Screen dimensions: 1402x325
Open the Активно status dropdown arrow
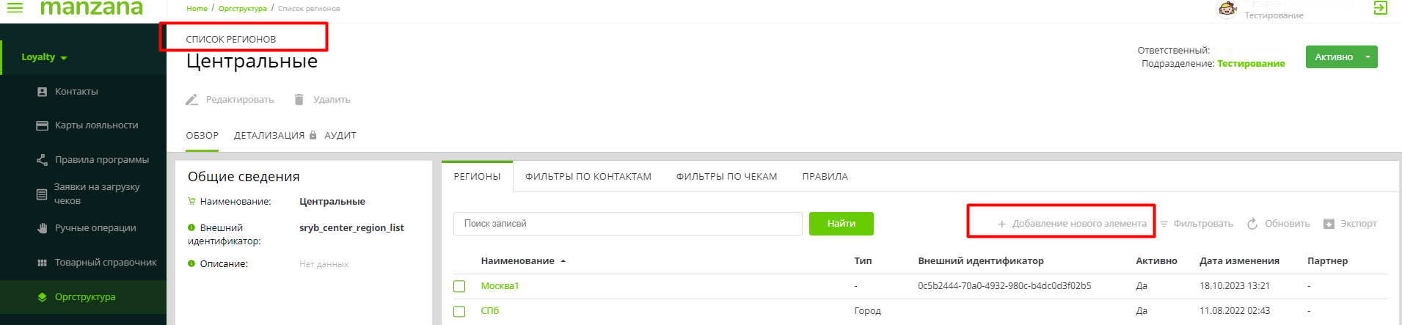click(x=1368, y=56)
